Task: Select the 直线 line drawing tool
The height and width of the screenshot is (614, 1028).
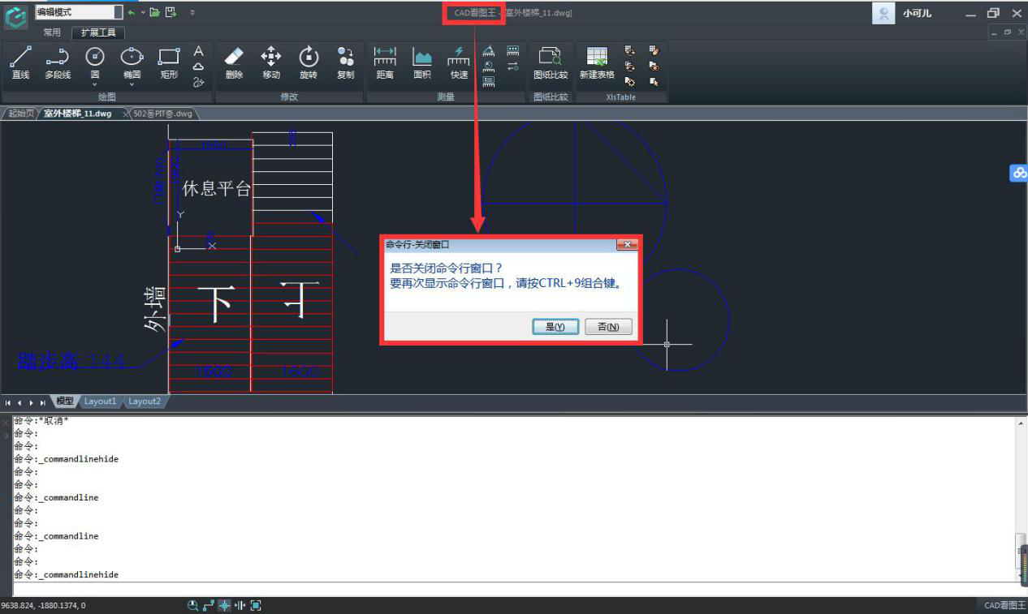Action: pos(20,63)
